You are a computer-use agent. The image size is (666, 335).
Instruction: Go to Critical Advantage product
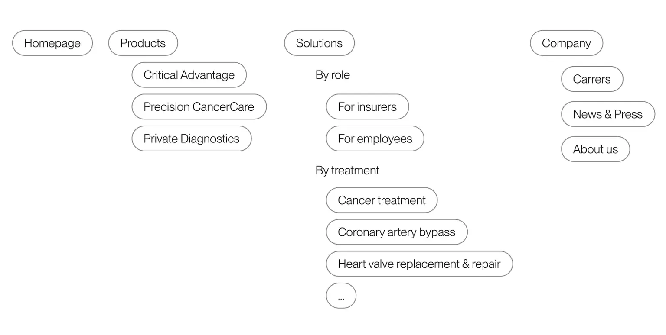coord(189,75)
